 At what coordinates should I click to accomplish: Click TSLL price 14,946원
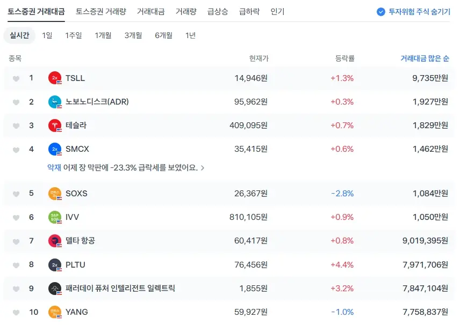pyautogui.click(x=251, y=78)
